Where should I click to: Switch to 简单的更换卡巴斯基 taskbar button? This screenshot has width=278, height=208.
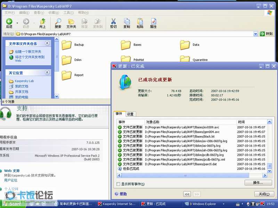pos(74,204)
